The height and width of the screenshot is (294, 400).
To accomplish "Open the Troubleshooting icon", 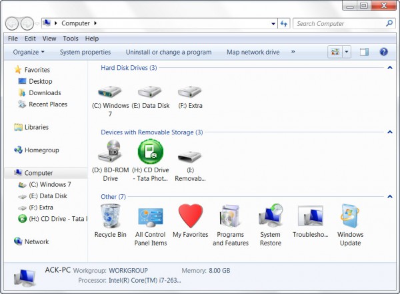I will (x=311, y=216).
